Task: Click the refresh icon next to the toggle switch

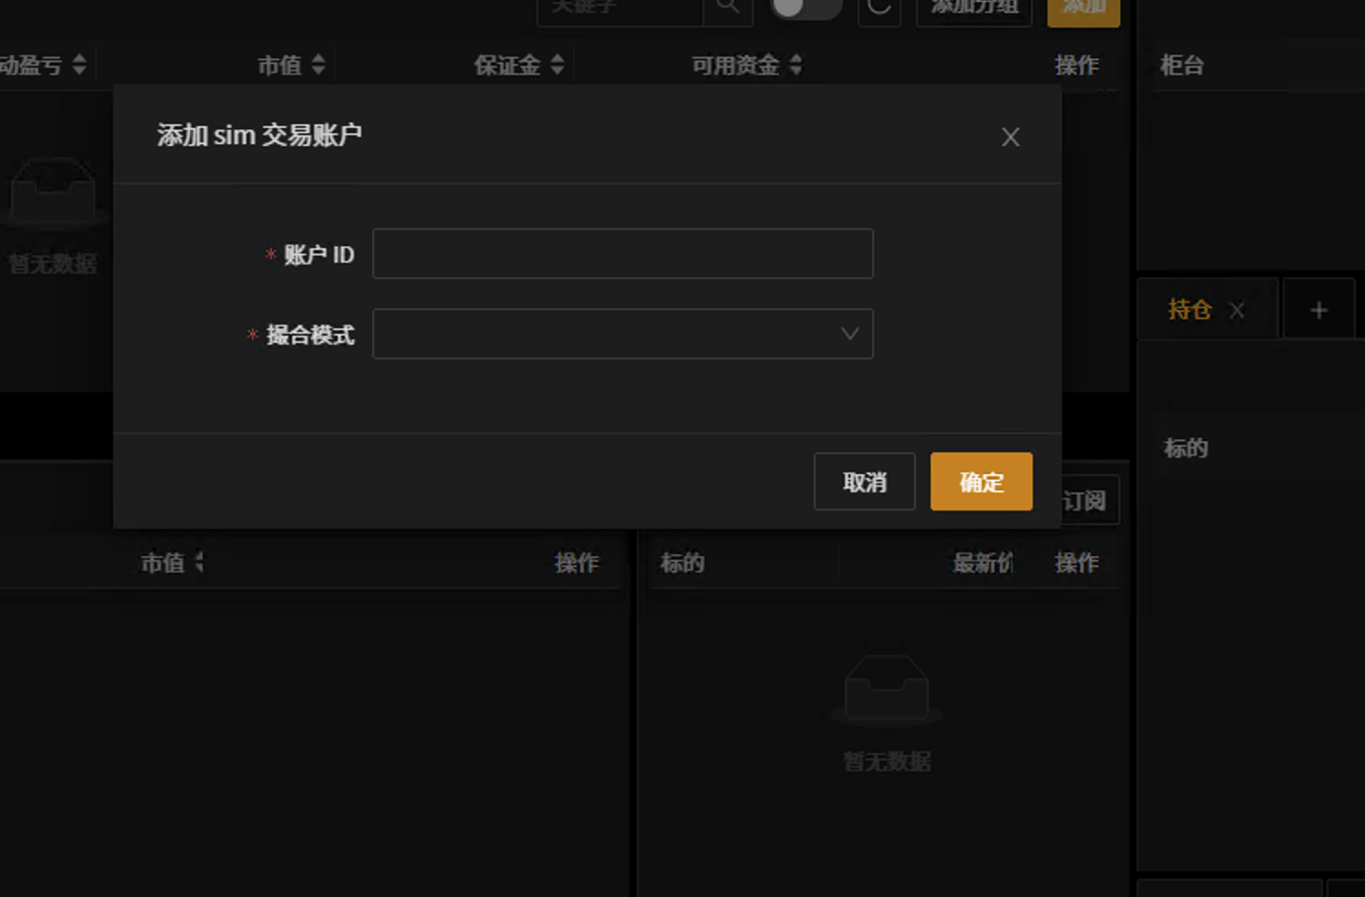Action: tap(878, 11)
